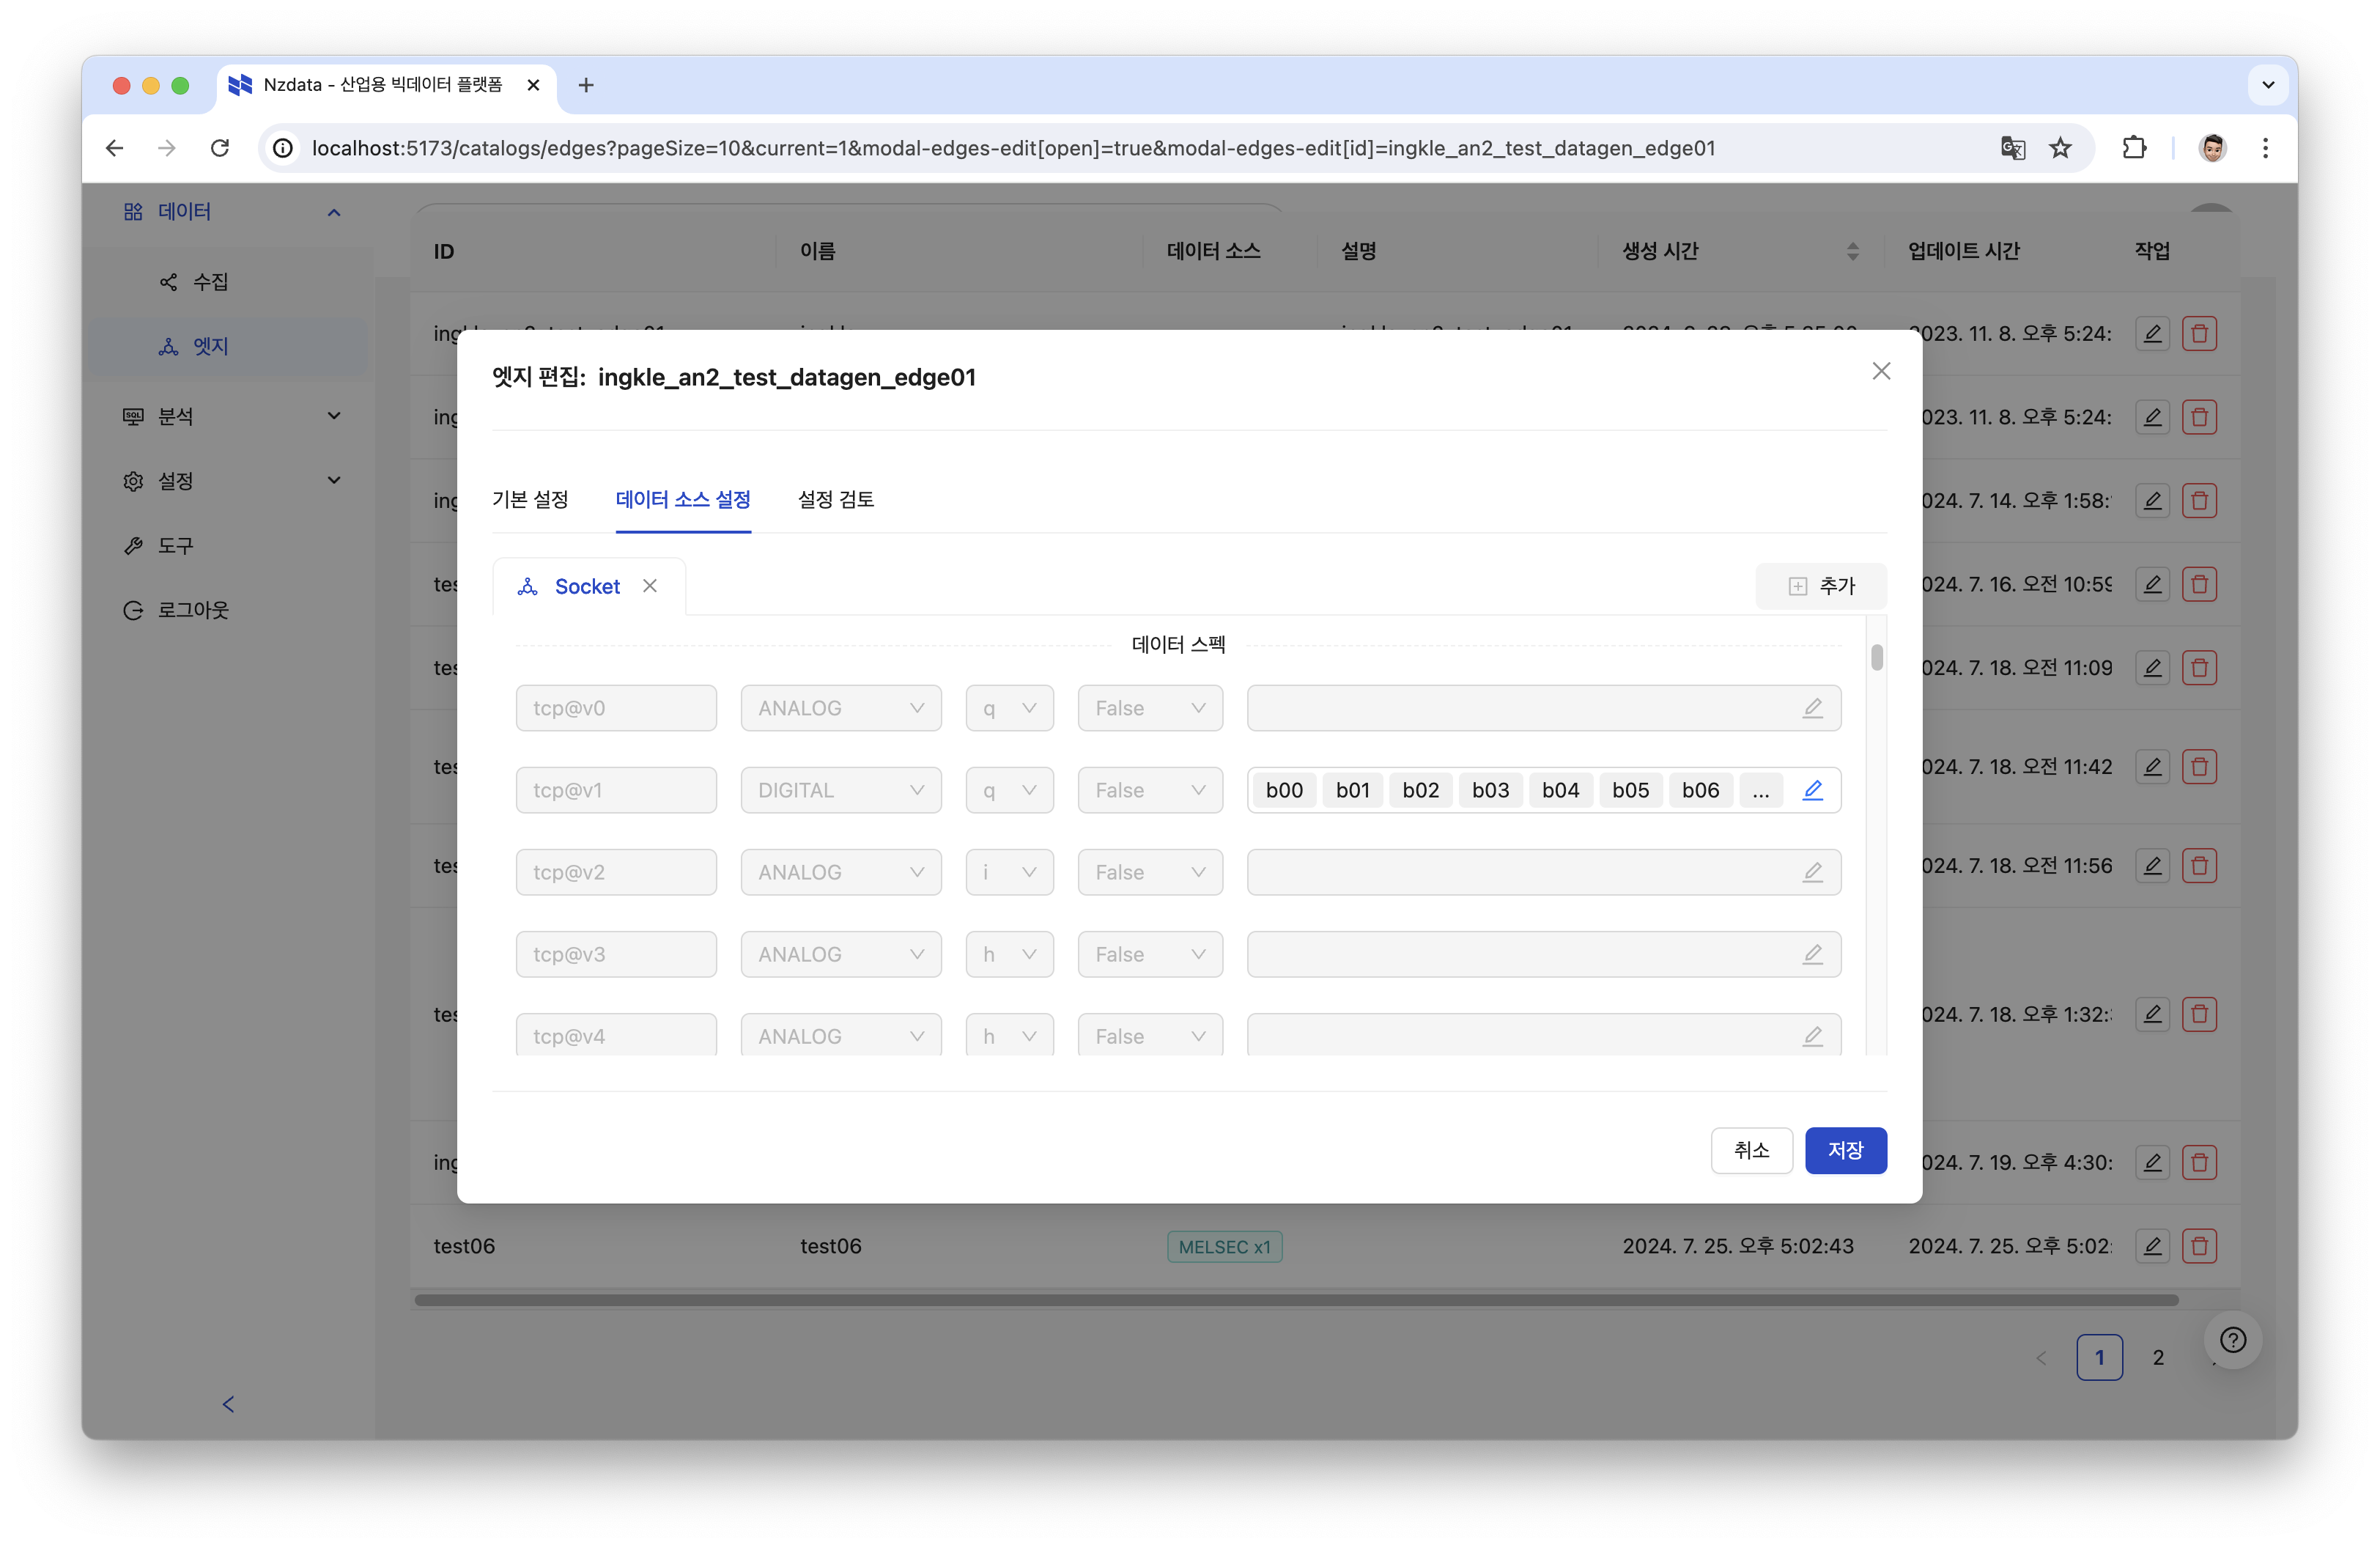Image resolution: width=2380 pixels, height=1548 pixels.
Task: Click edit pencil icon for tcp@v2 row
Action: 1812,872
